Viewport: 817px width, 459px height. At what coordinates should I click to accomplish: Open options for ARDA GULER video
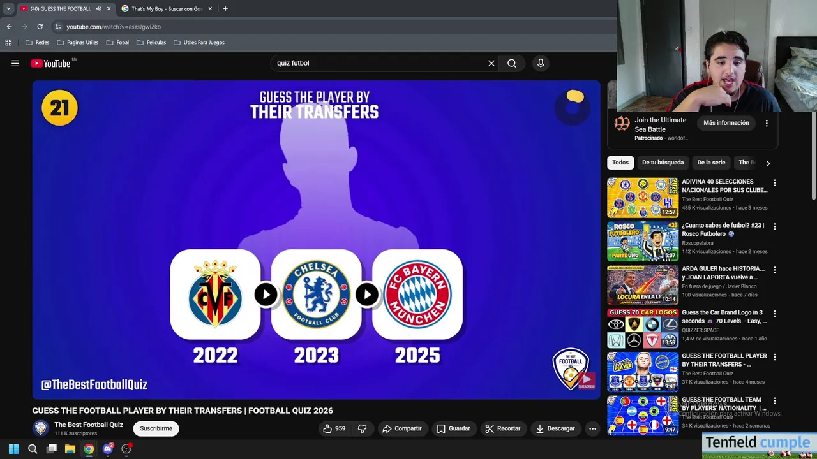point(775,270)
